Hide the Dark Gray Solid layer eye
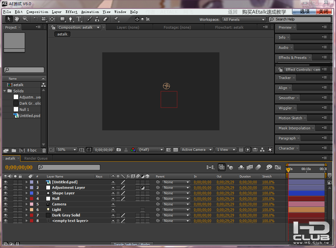 pos(6,215)
